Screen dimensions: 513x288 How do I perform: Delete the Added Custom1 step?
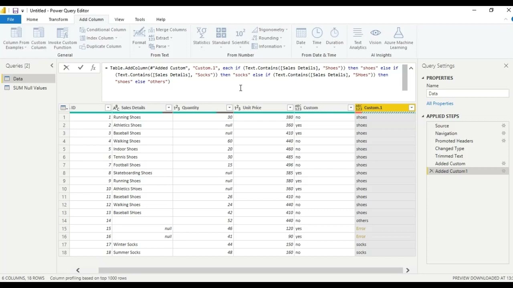[431, 171]
